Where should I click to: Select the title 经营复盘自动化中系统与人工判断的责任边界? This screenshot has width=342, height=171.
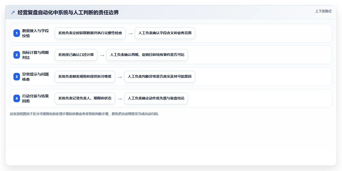pos(68,12)
